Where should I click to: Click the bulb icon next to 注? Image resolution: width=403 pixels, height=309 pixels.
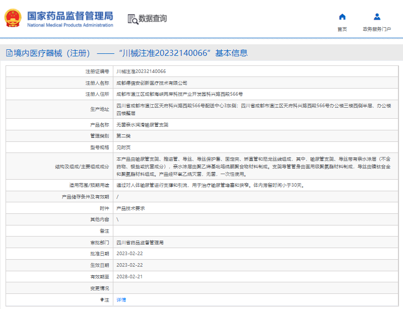coord(102,300)
